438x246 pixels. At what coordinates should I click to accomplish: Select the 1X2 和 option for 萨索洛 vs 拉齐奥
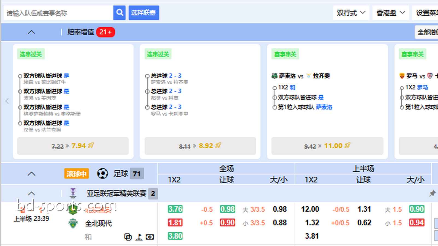(287, 87)
